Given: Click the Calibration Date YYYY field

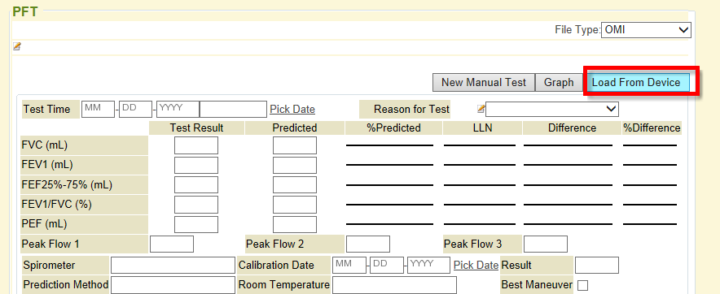Looking at the screenshot, I should (x=428, y=265).
